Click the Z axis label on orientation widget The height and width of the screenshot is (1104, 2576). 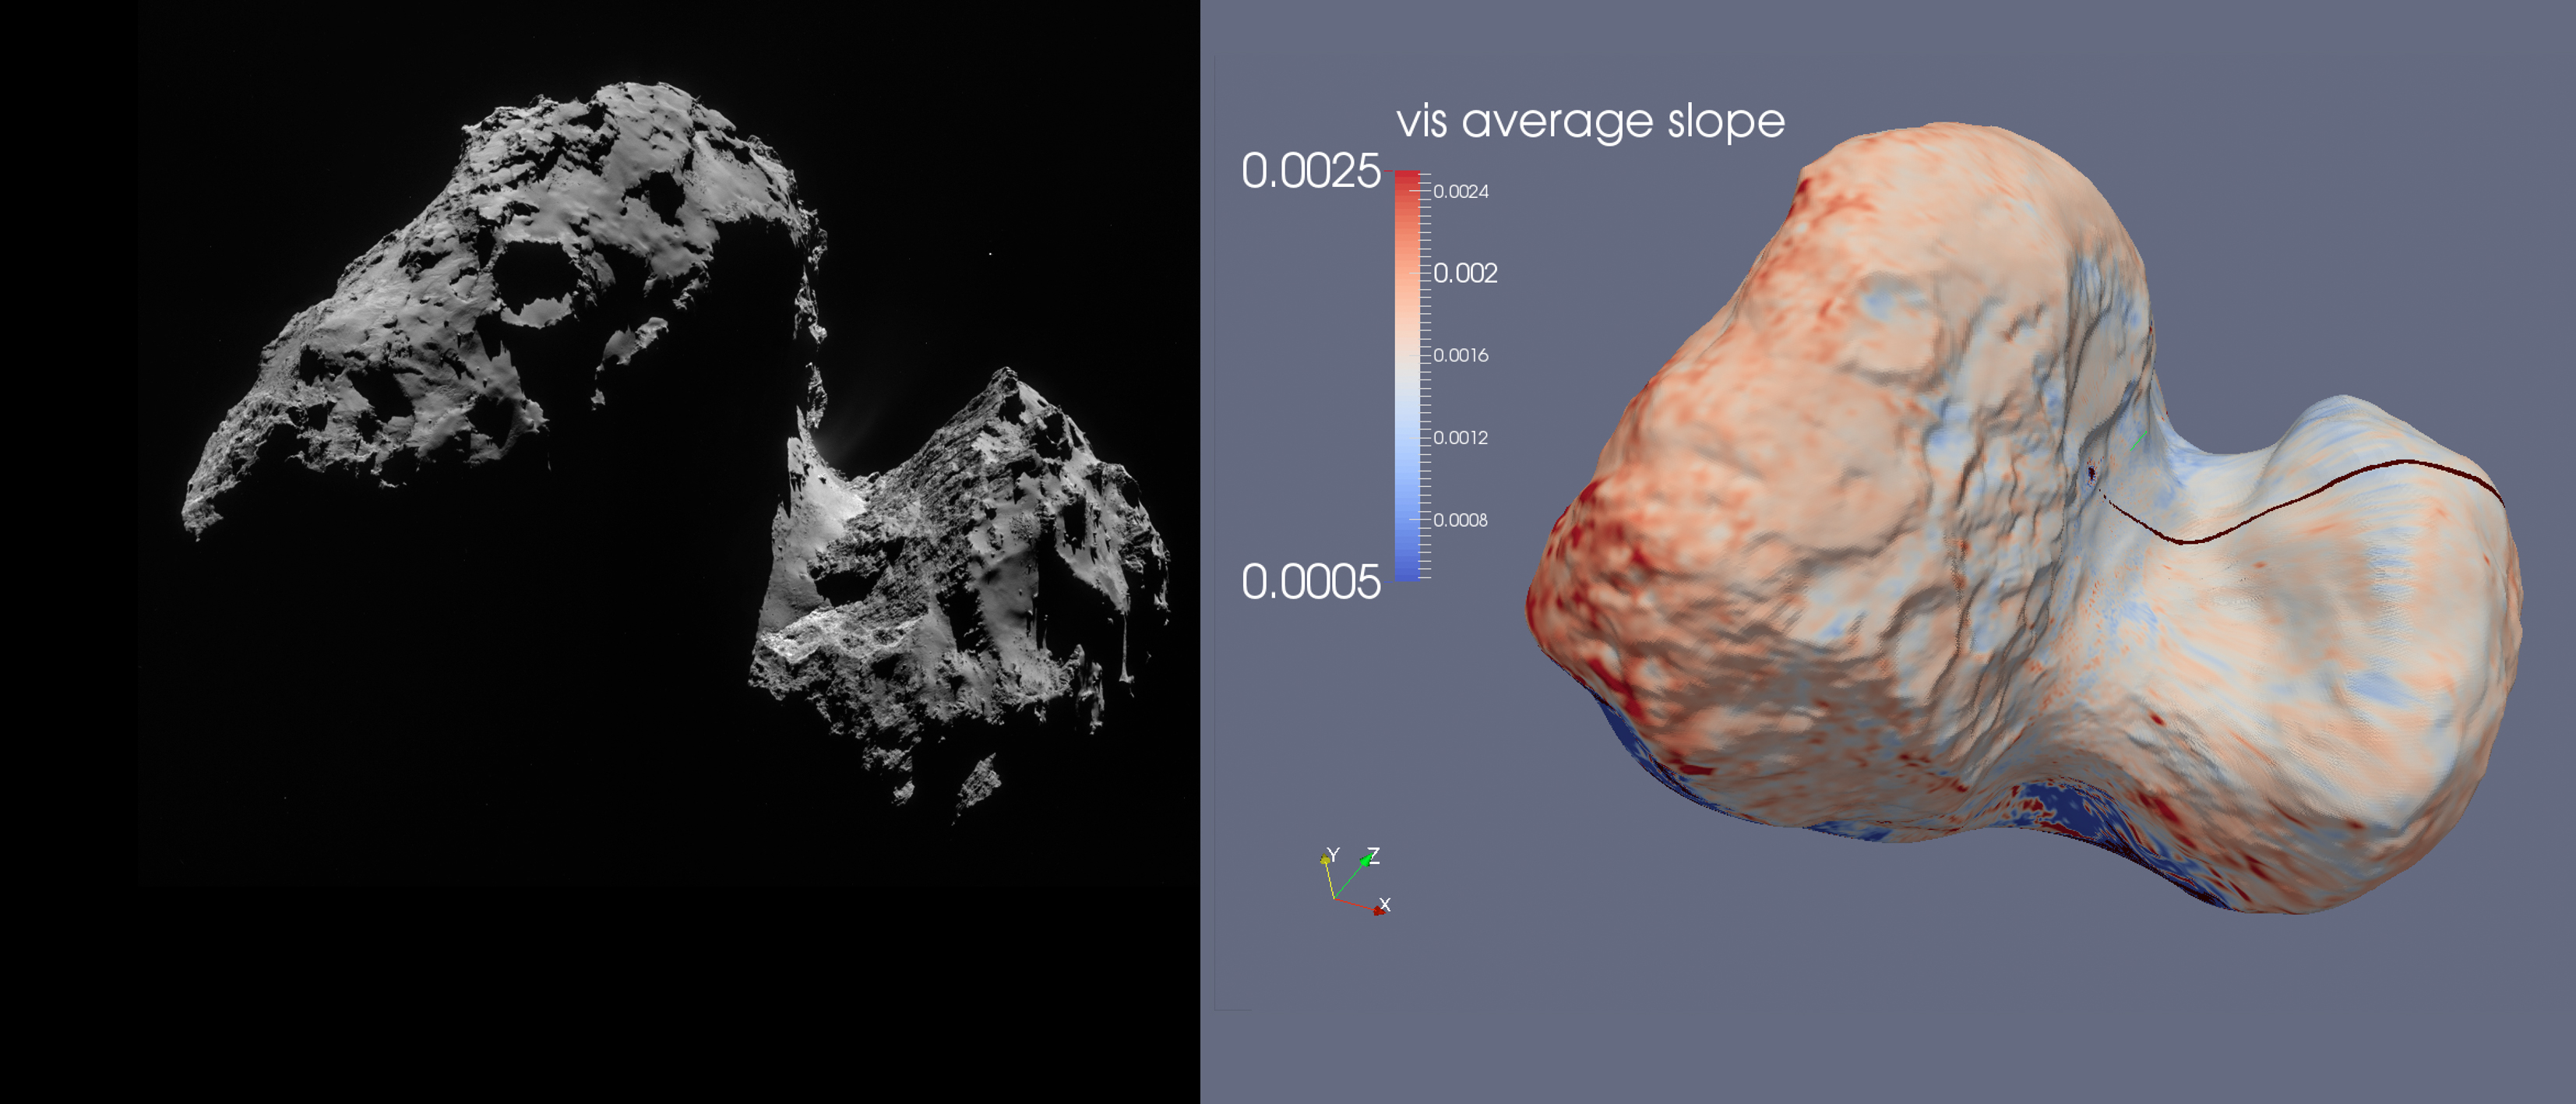click(x=1374, y=856)
